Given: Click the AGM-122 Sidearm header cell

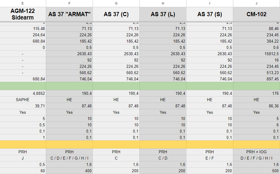Looking at the screenshot, I should click(x=23, y=14).
